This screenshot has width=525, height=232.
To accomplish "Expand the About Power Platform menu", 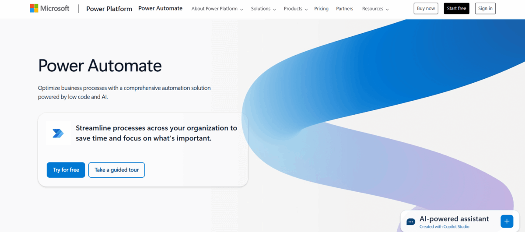I will pos(217,9).
